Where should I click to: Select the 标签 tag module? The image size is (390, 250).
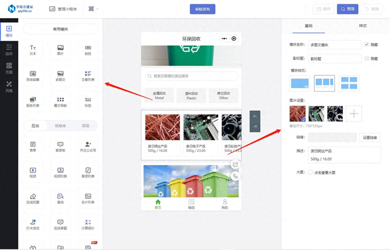[88, 102]
